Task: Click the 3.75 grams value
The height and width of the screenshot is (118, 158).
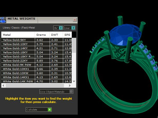Action: tap(39, 44)
